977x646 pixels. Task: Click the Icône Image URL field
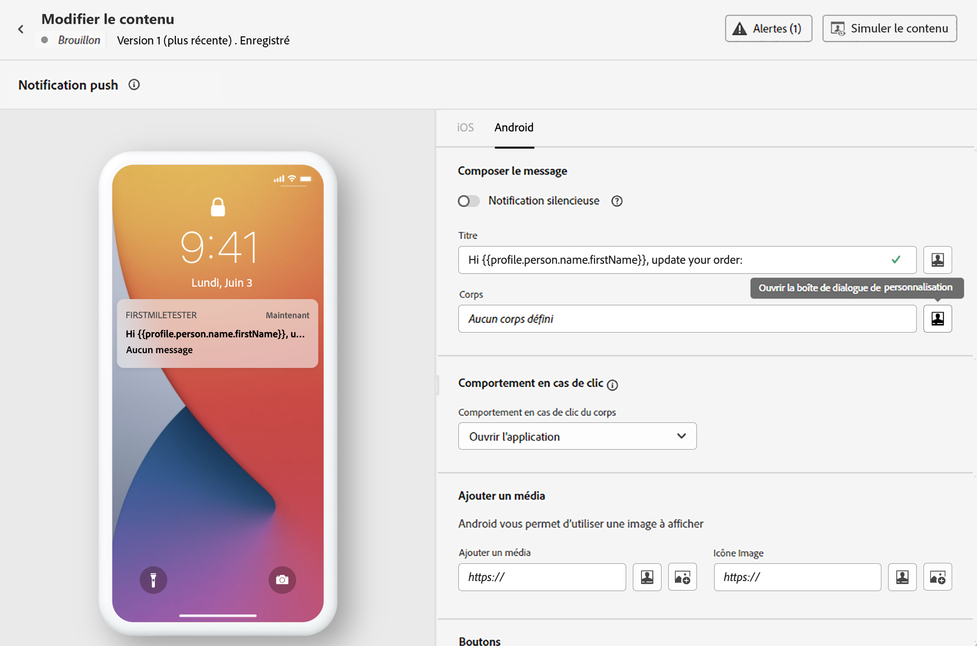click(x=797, y=577)
